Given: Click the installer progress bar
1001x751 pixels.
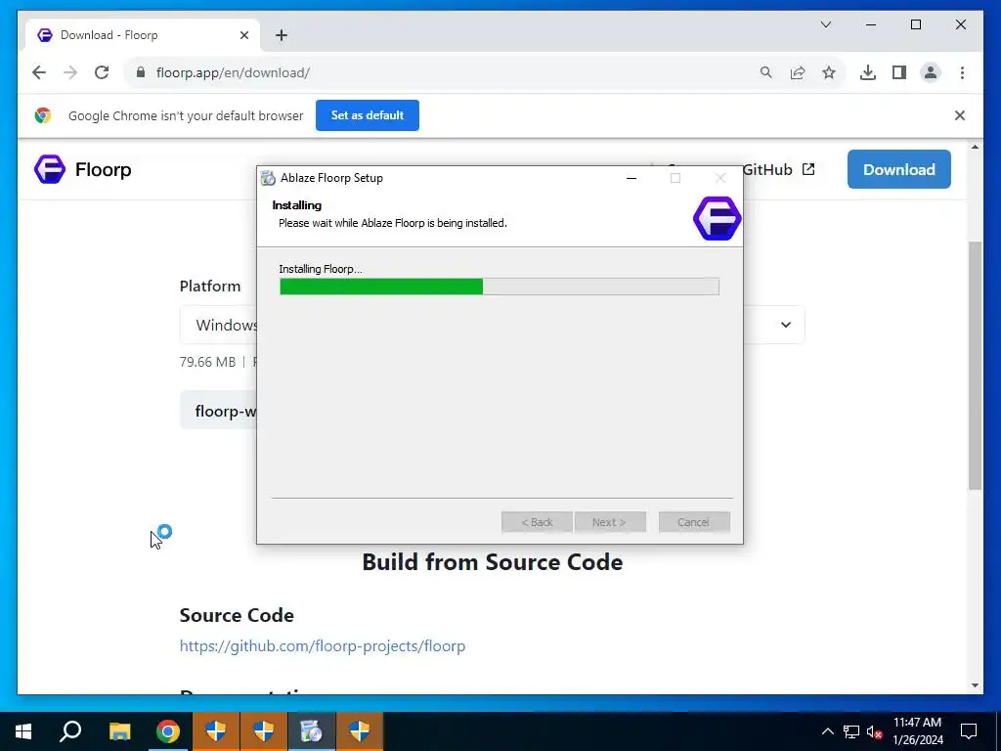Looking at the screenshot, I should [500, 287].
